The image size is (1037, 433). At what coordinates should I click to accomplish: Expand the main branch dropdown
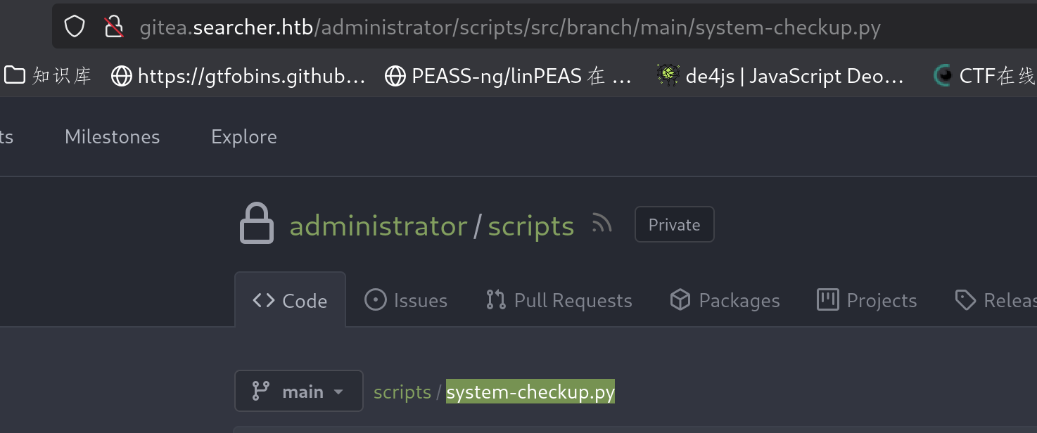(x=299, y=392)
